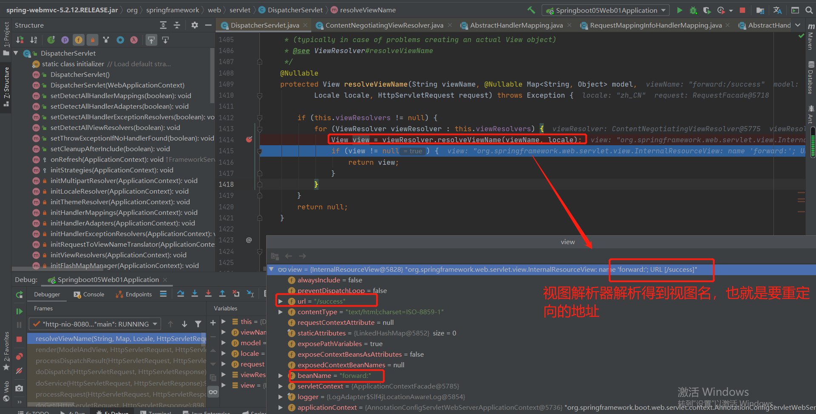Toggle Sort Alphabetically in the Structure toolbar
Viewport: 816px width, 414px height.
34,40
